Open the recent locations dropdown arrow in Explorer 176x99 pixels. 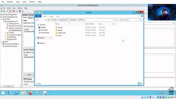coord(43,20)
